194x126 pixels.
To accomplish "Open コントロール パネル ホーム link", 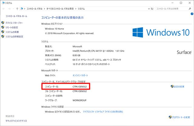I will pos(16,16).
